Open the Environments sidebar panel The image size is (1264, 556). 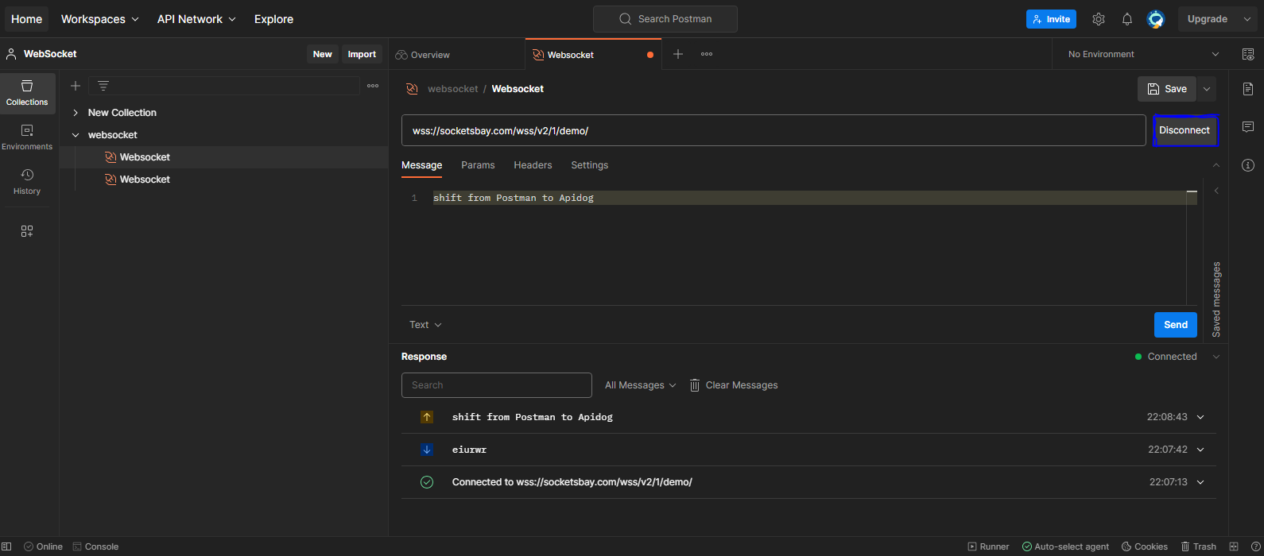[x=27, y=137]
